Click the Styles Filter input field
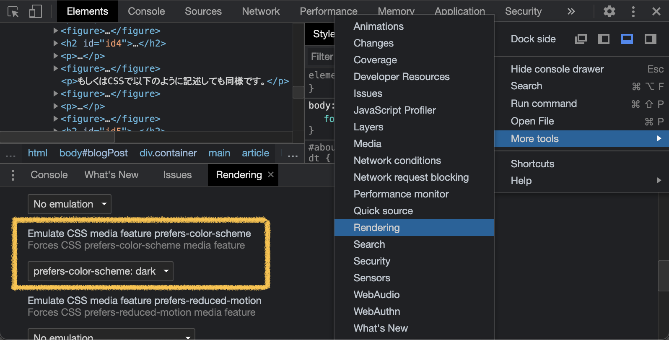The image size is (669, 340). coord(322,57)
